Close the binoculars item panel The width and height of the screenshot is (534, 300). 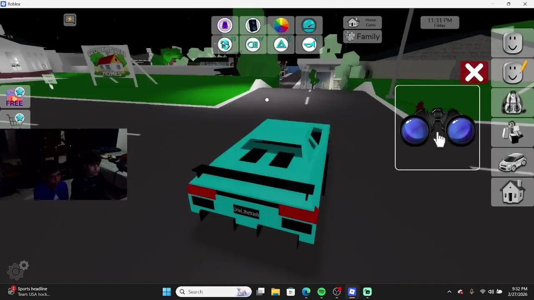[x=474, y=72]
